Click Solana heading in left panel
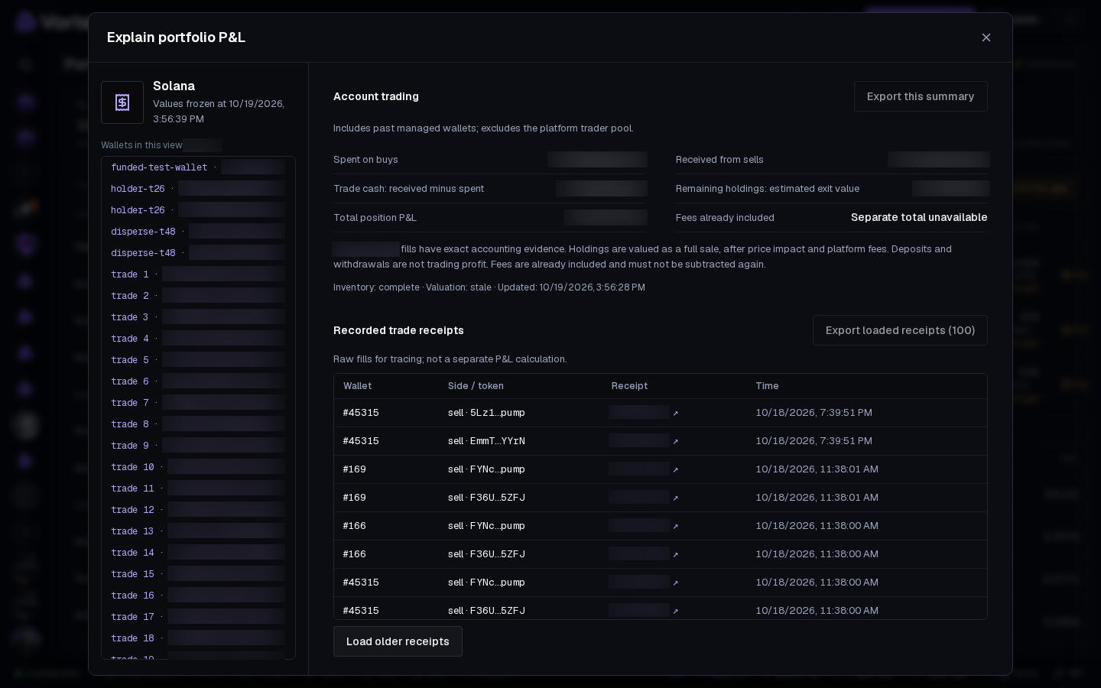Viewport: 1101px width, 688px height. click(x=174, y=86)
